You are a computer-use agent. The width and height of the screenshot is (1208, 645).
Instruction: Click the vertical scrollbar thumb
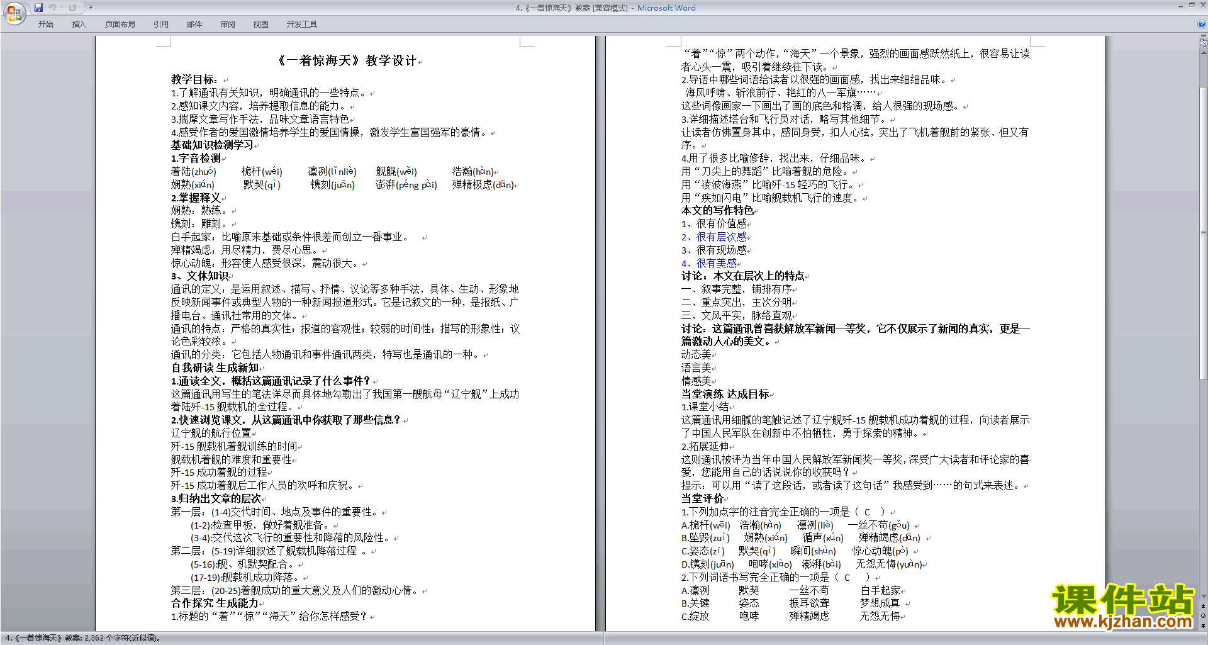[x=1204, y=233]
